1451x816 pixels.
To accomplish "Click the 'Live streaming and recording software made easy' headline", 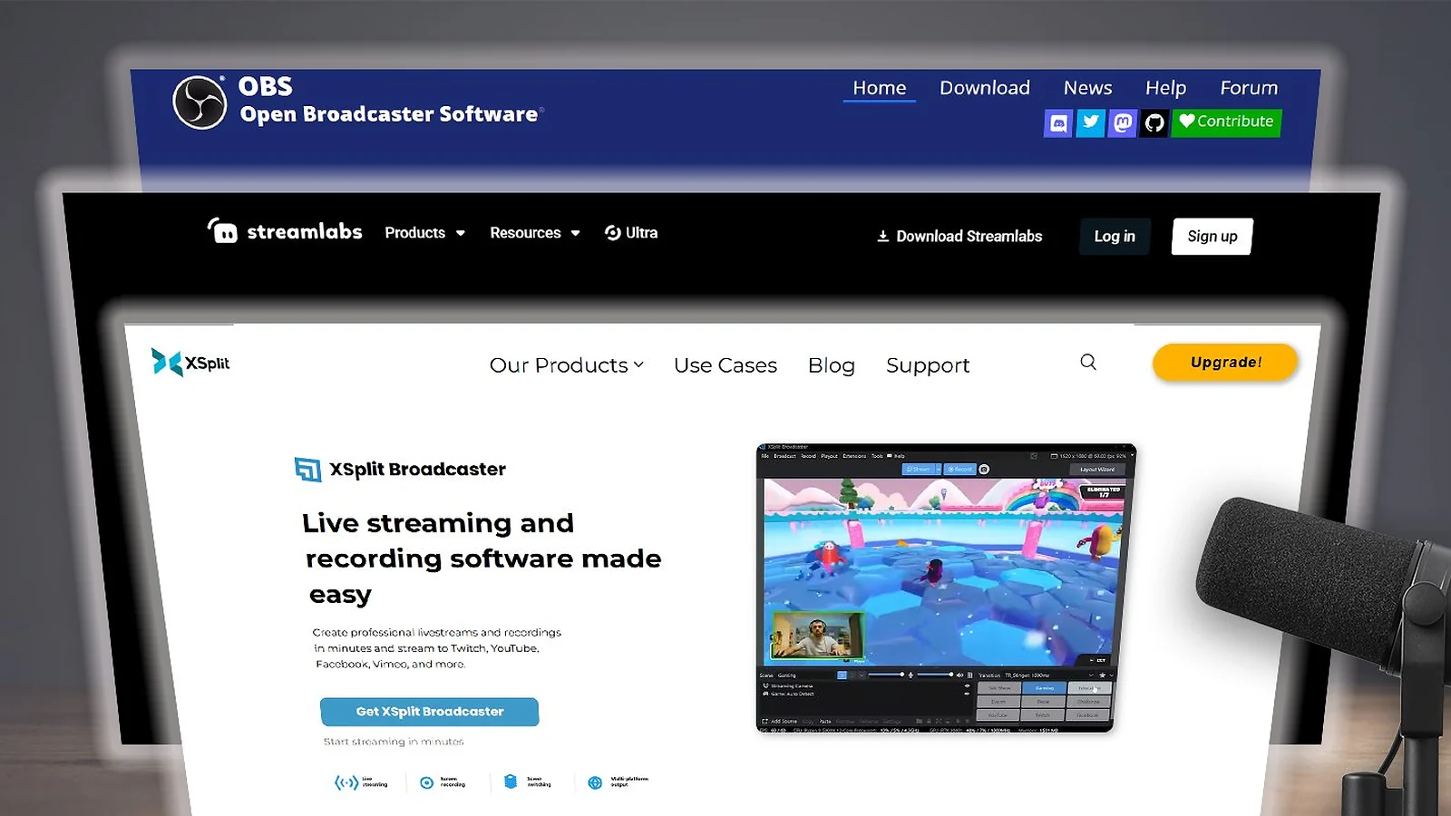I will click(482, 559).
